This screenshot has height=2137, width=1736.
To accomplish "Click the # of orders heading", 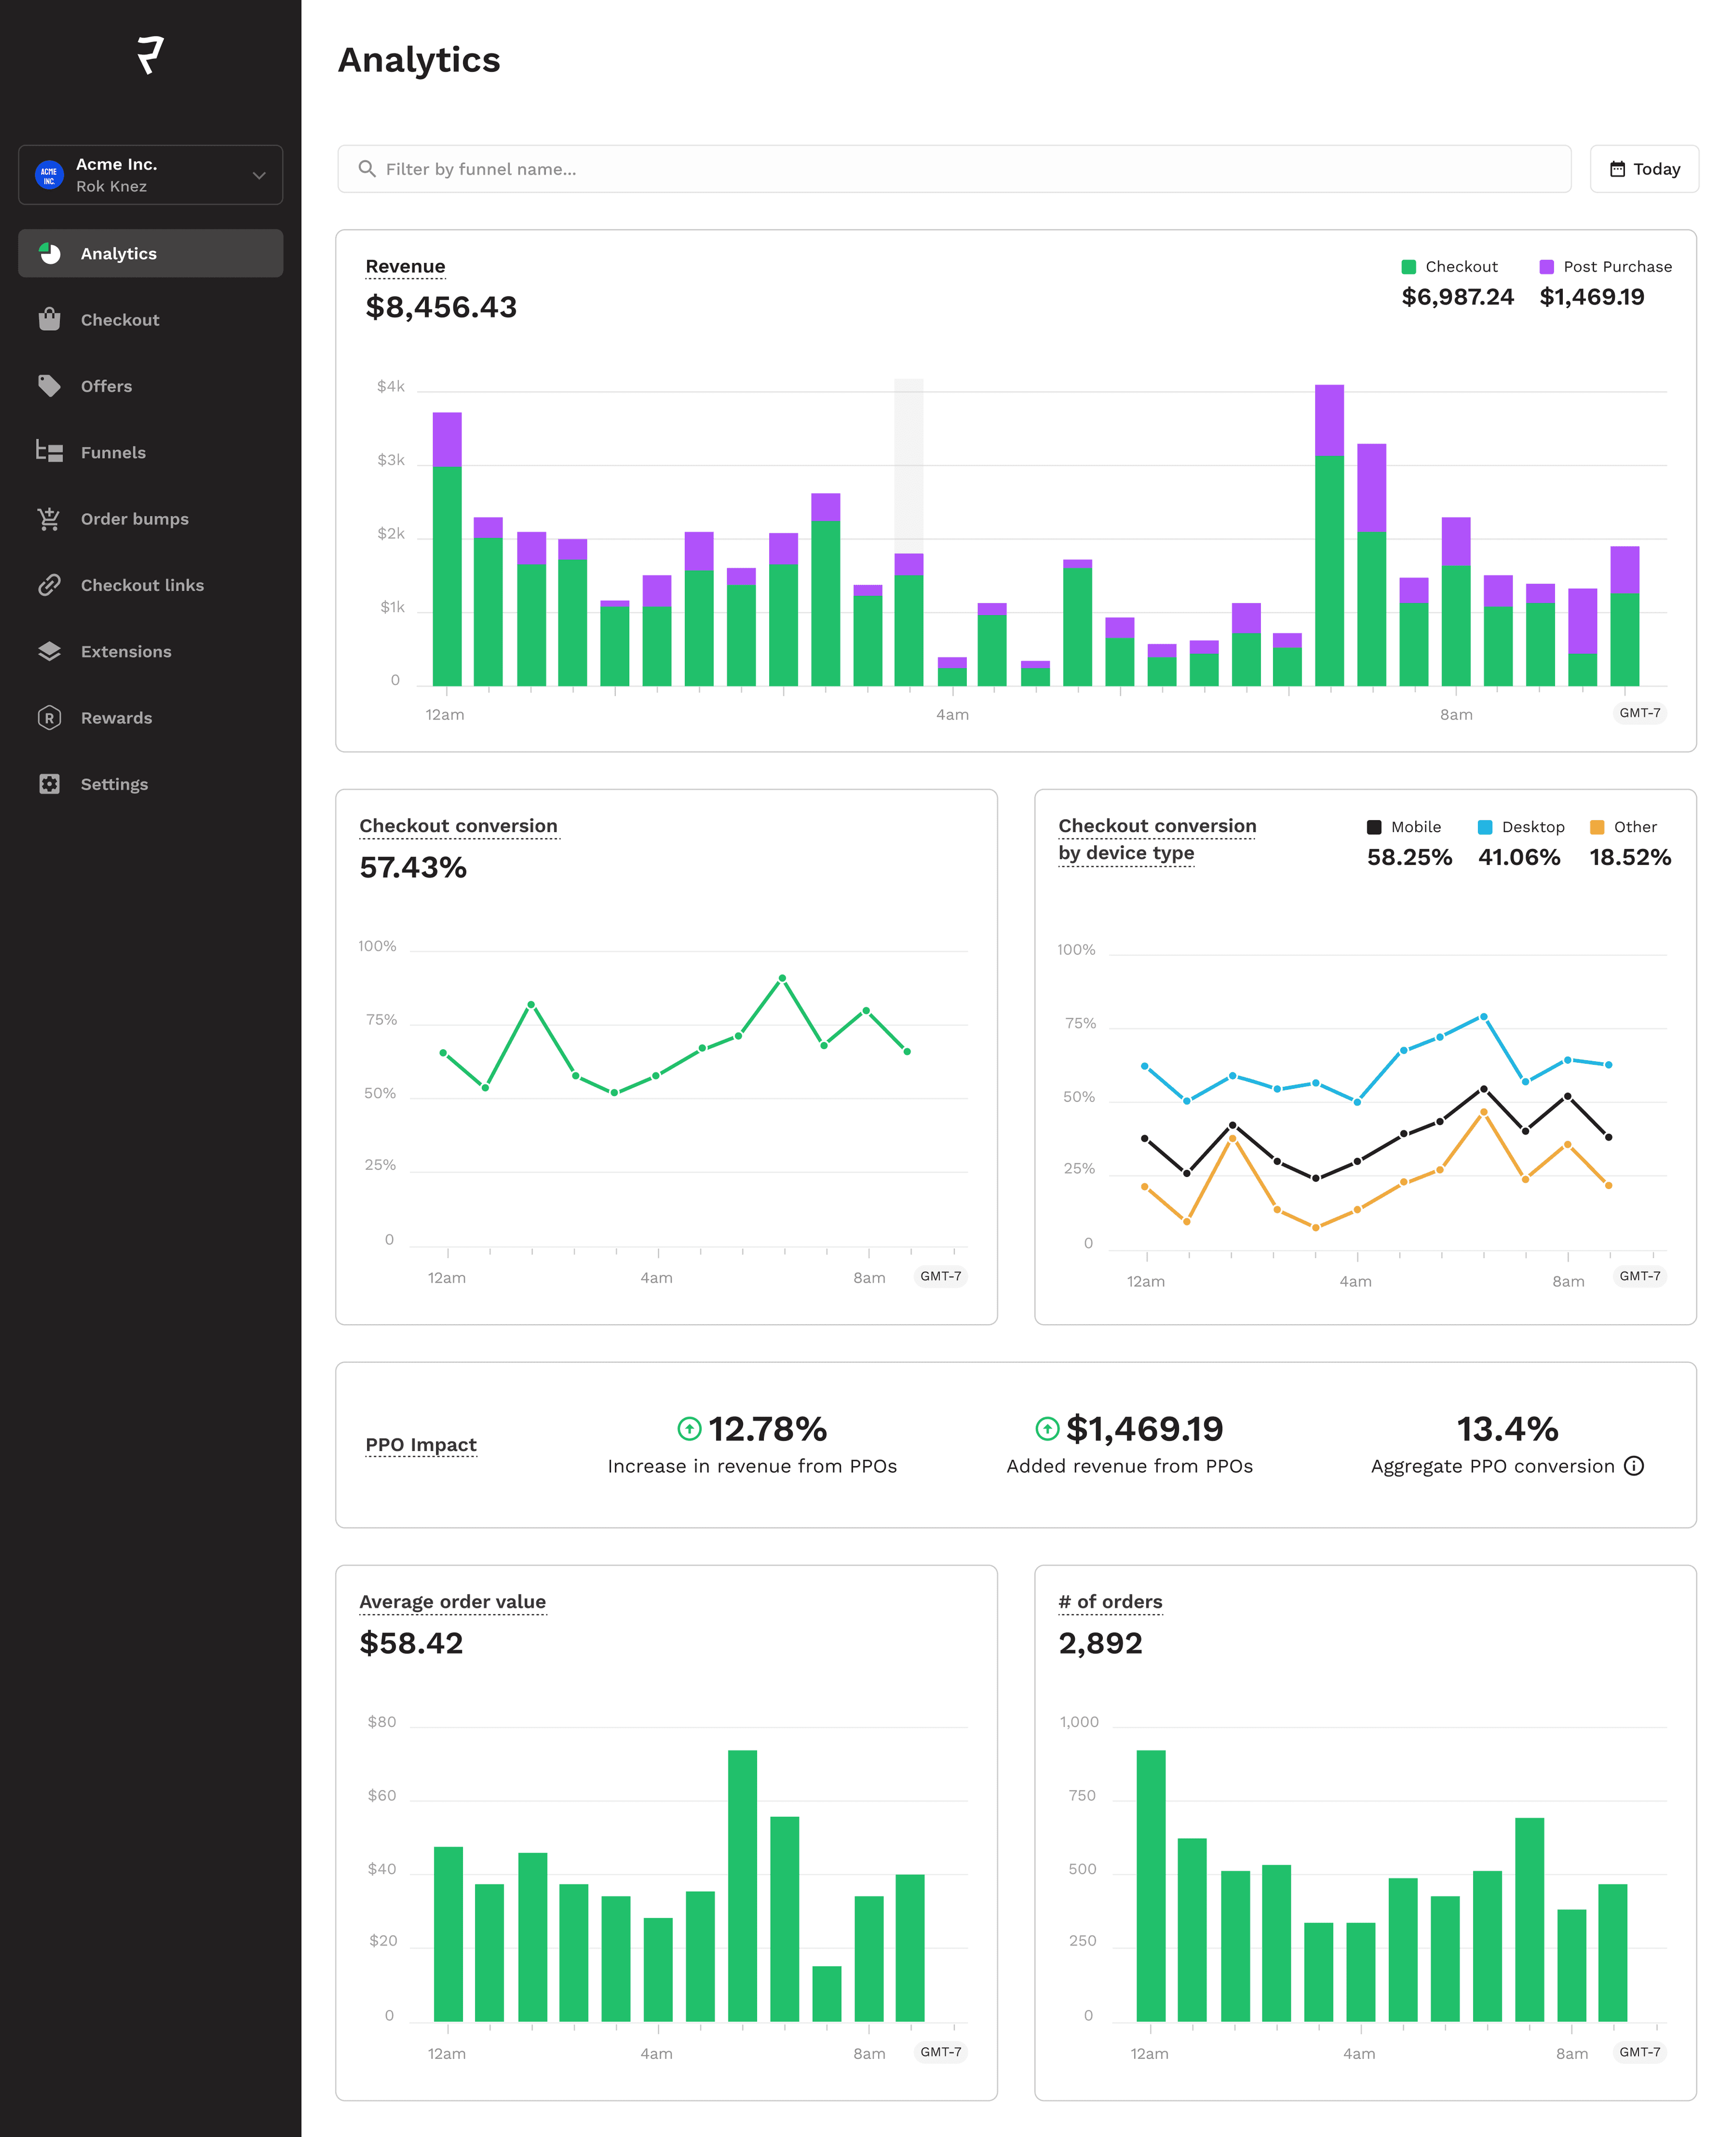I will coord(1110,1602).
